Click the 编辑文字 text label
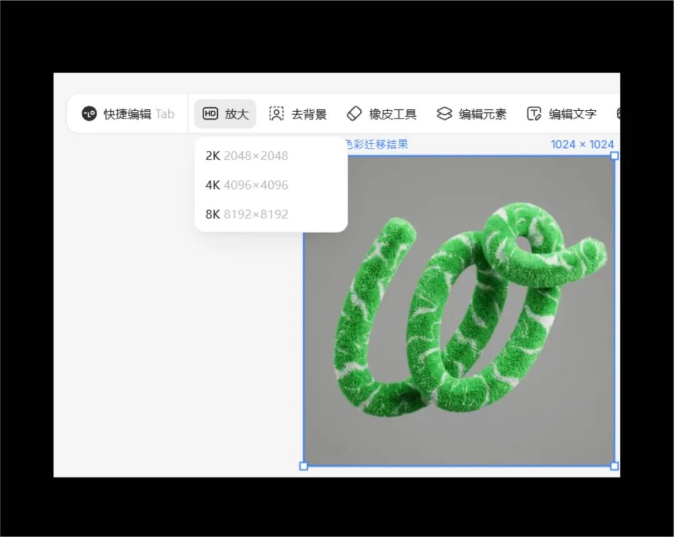The image size is (674, 537). point(572,114)
